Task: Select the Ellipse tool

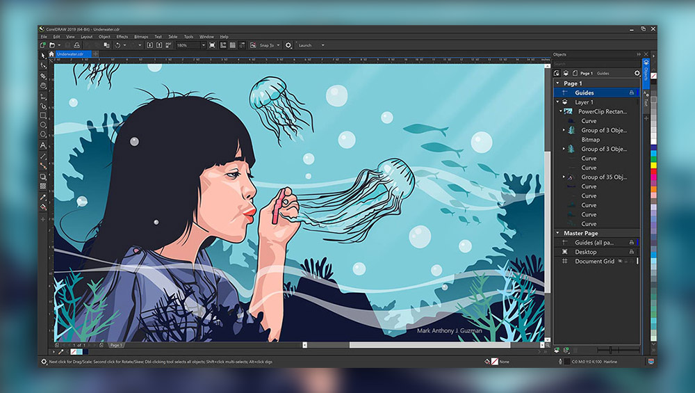Action: [x=43, y=125]
